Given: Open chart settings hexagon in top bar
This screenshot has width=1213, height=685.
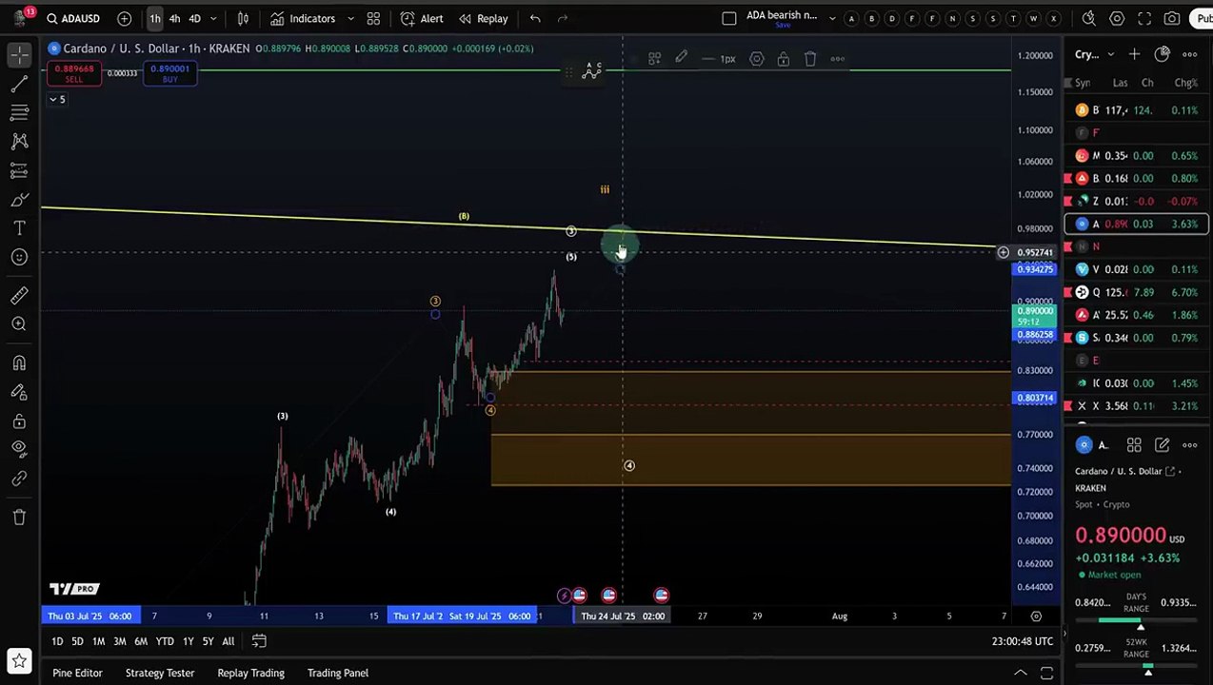Looking at the screenshot, I should point(1117,18).
